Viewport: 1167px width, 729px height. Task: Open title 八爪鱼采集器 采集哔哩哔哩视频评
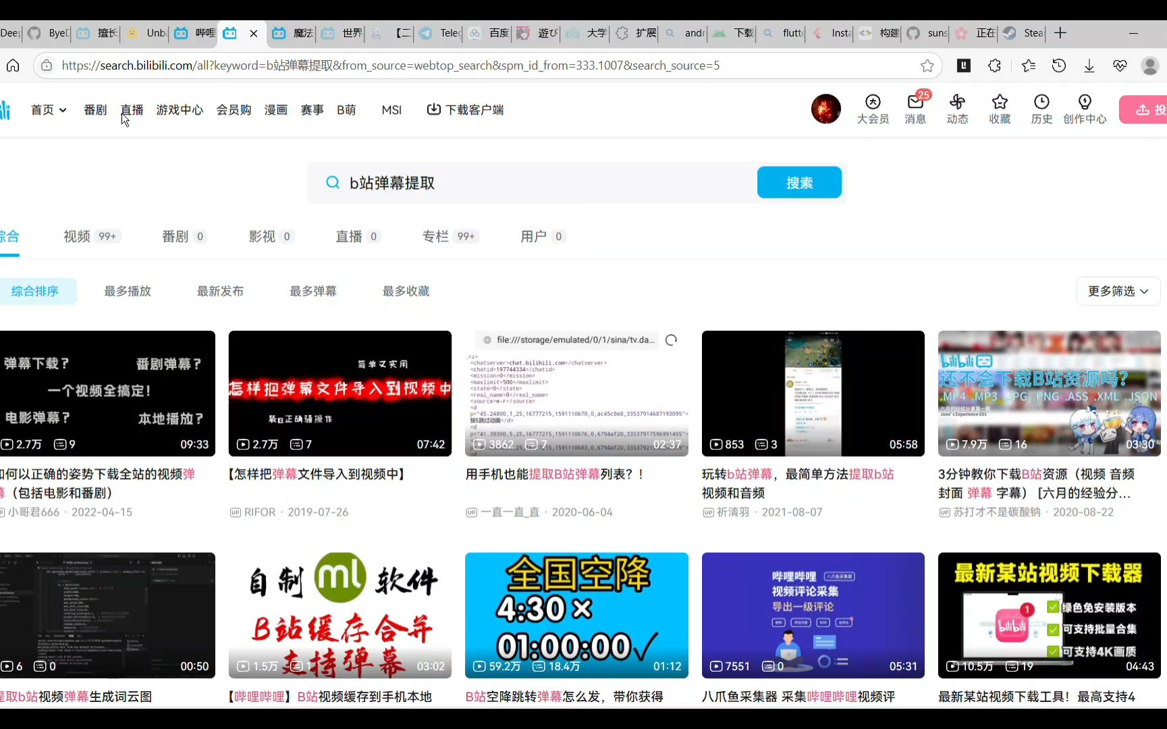click(x=798, y=697)
